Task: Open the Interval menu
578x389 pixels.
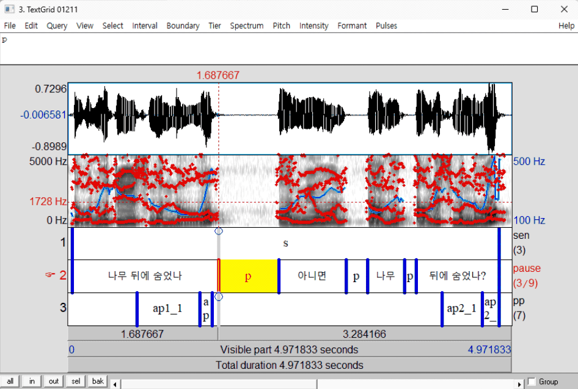Action: [x=145, y=26]
